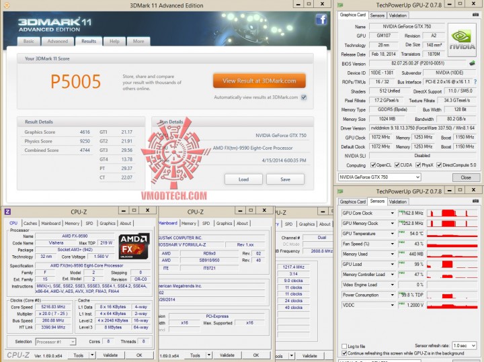The width and height of the screenshot is (484, 362).
Task: Toggle the OpenCL checkbox in GPU-Z
Action: tap(373, 165)
